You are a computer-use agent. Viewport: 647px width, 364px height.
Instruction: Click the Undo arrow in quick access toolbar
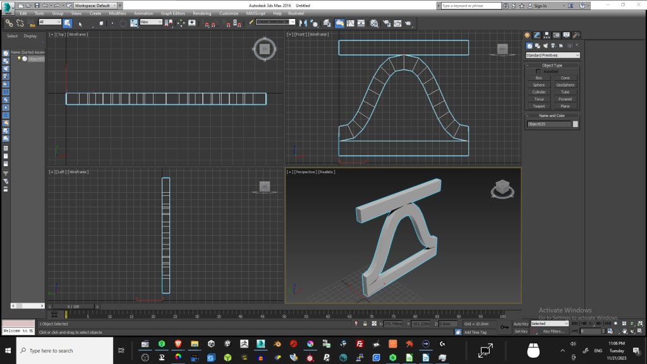45,6
